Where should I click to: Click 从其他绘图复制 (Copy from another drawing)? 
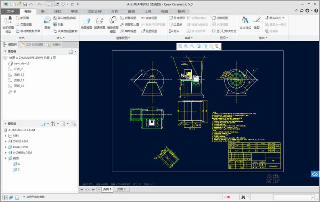pos(65,31)
